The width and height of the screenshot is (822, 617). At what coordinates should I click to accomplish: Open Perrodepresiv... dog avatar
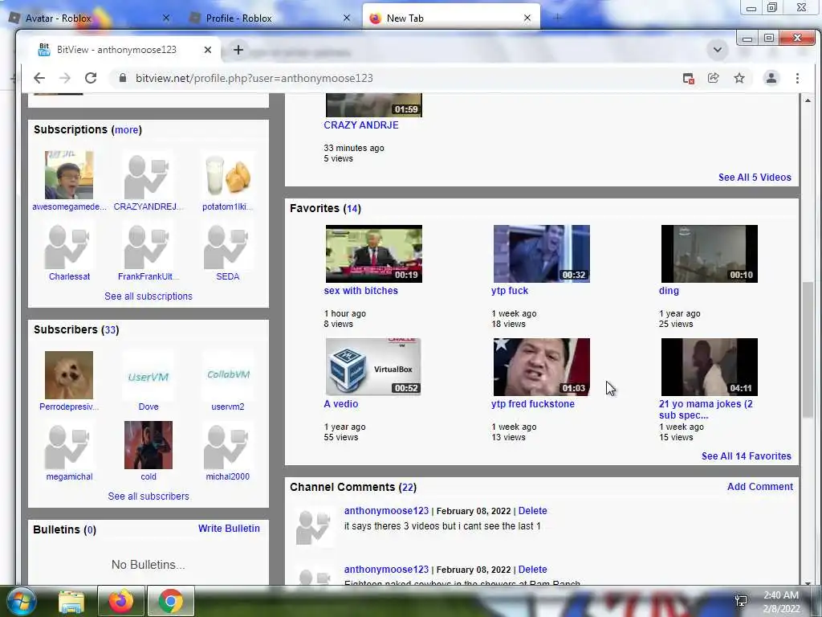[x=69, y=375]
